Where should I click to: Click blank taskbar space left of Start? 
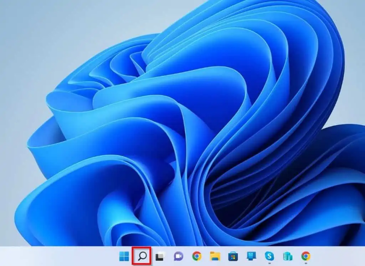(53, 256)
